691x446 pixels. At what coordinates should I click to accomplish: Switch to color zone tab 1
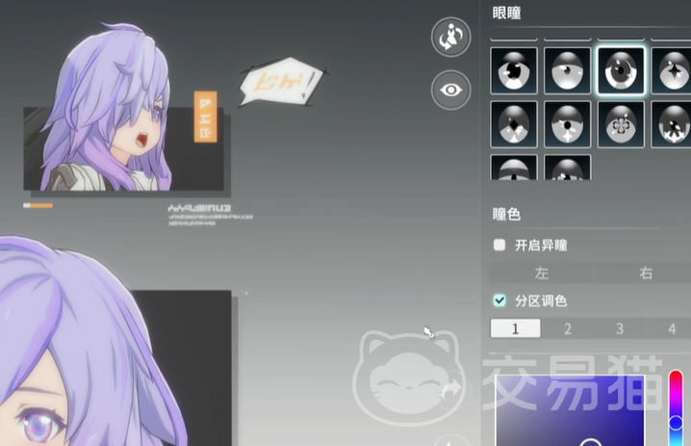click(515, 328)
